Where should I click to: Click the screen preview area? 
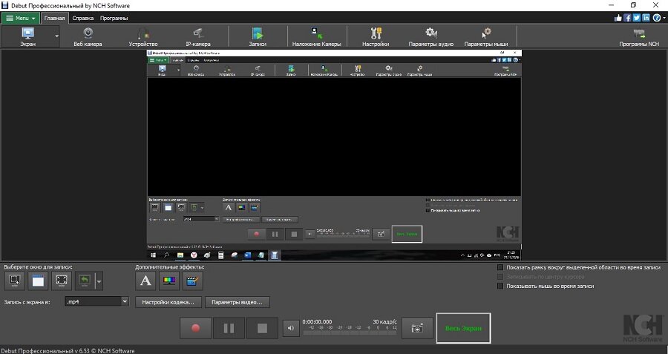334,155
